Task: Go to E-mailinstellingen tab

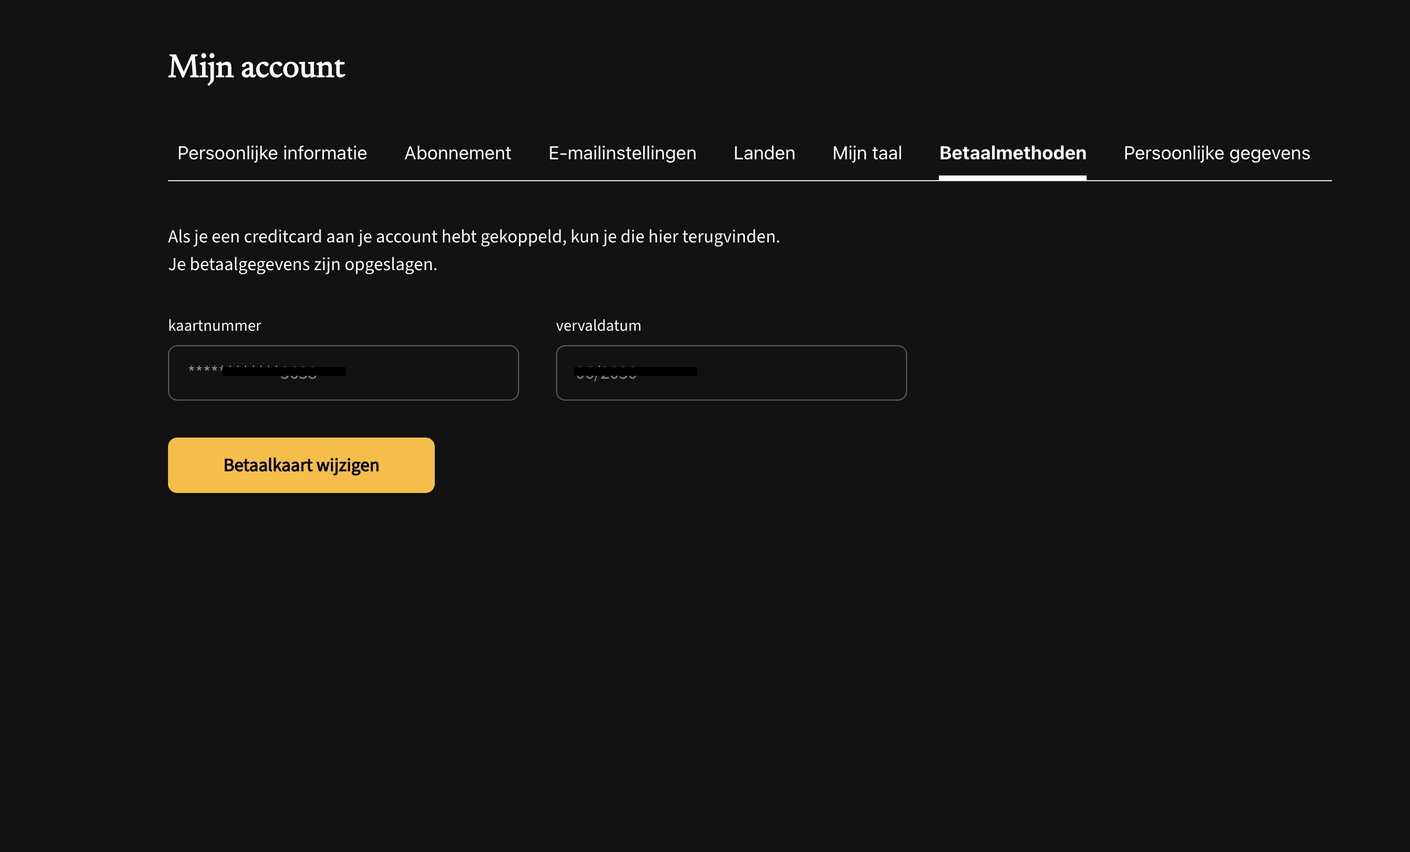Action: point(622,153)
